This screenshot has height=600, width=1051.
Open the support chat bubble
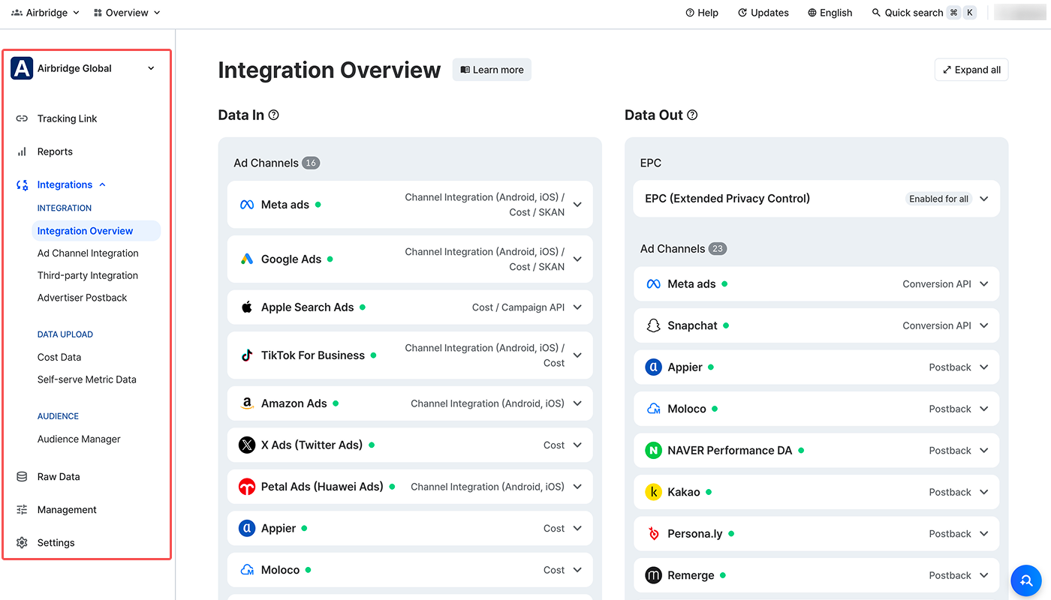[1026, 580]
